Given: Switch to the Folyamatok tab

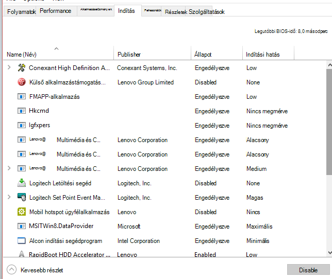Looking at the screenshot, I should [21, 11].
